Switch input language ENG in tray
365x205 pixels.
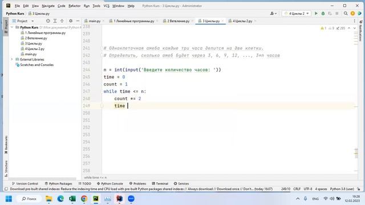315,199
